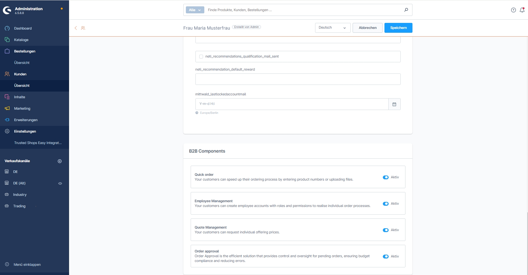The width and height of the screenshot is (528, 275).
Task: Collapse menu via Menü einklappen
Action: (27, 265)
